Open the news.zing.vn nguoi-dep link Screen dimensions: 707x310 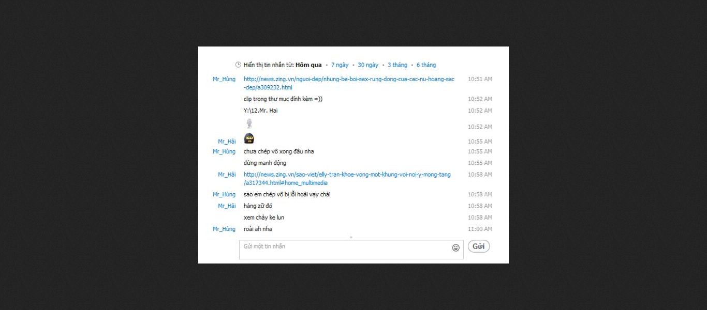[349, 83]
